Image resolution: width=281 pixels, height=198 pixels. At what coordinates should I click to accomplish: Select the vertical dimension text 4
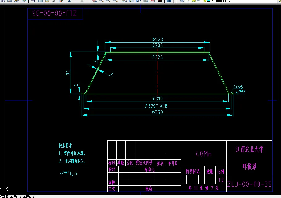pyautogui.click(x=95, y=60)
